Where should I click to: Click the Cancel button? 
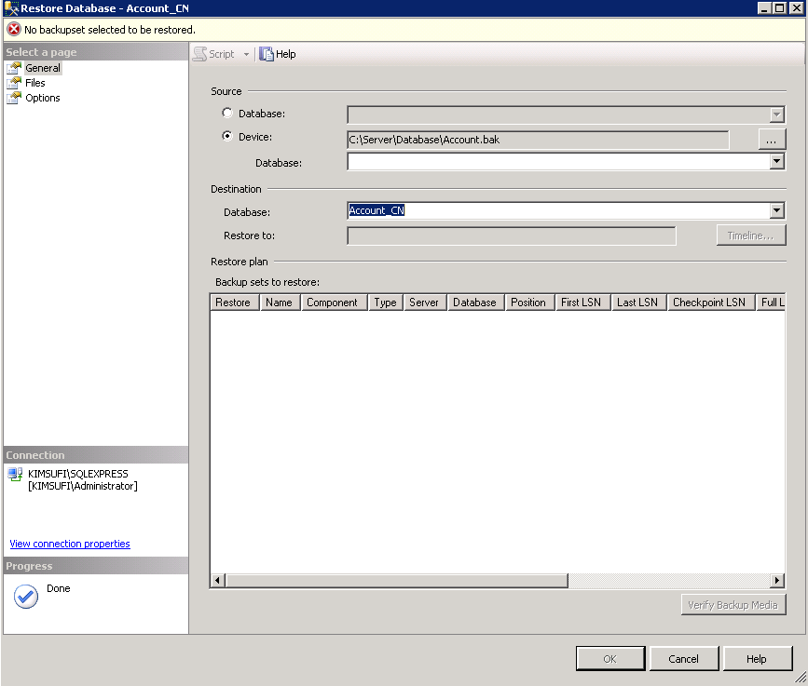click(x=683, y=659)
